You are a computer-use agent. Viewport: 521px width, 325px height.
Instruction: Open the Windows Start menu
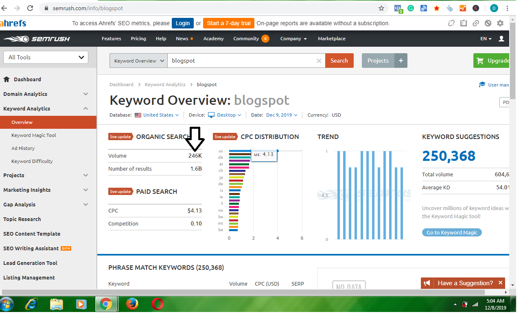7,304
